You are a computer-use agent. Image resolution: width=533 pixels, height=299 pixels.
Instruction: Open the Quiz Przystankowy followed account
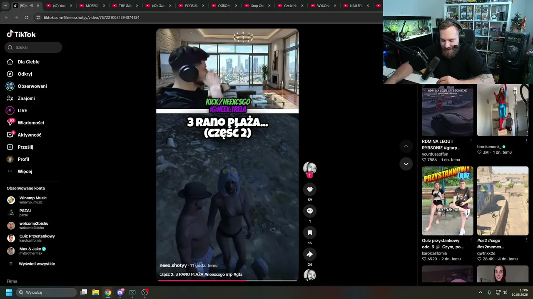coord(31,238)
